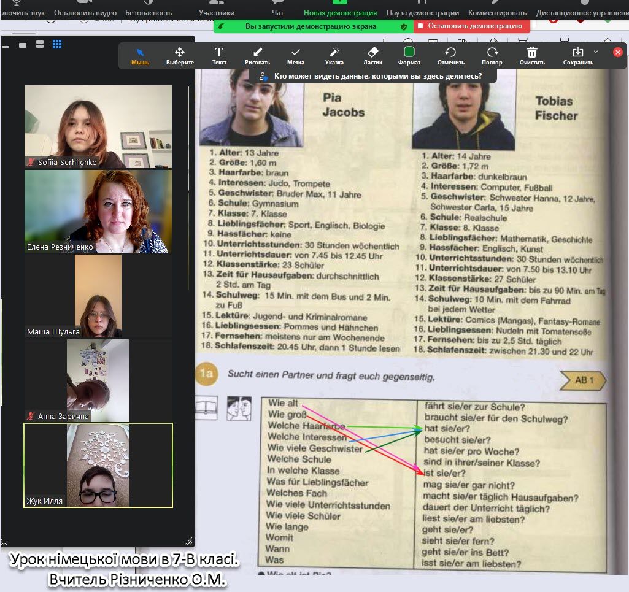This screenshot has width=629, height=592.
Task: Select Елена Резниченко video thumbnail
Action: 98,212
